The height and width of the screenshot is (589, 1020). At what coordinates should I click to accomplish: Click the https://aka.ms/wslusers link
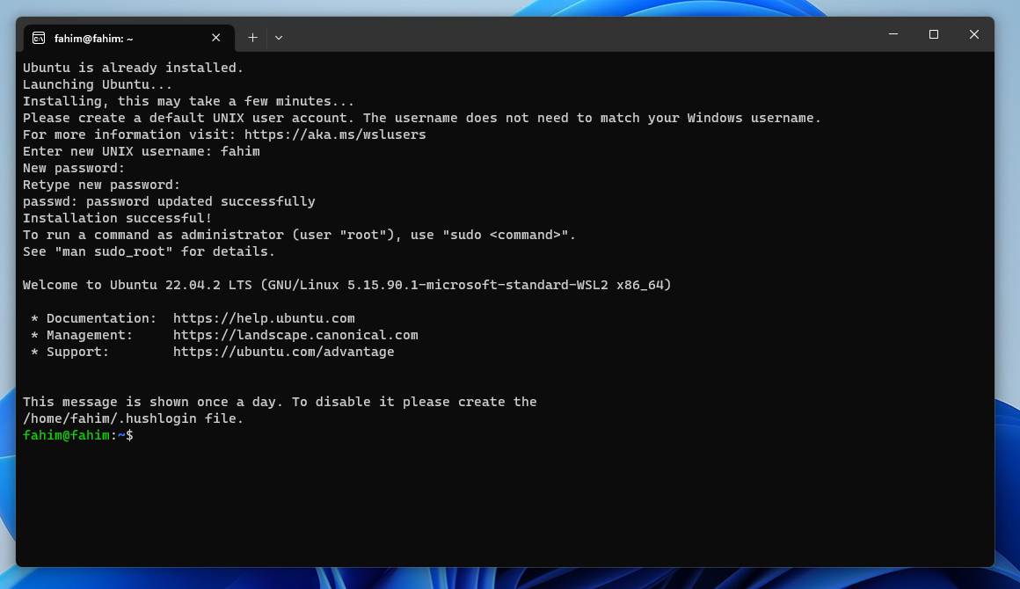[x=335, y=135]
